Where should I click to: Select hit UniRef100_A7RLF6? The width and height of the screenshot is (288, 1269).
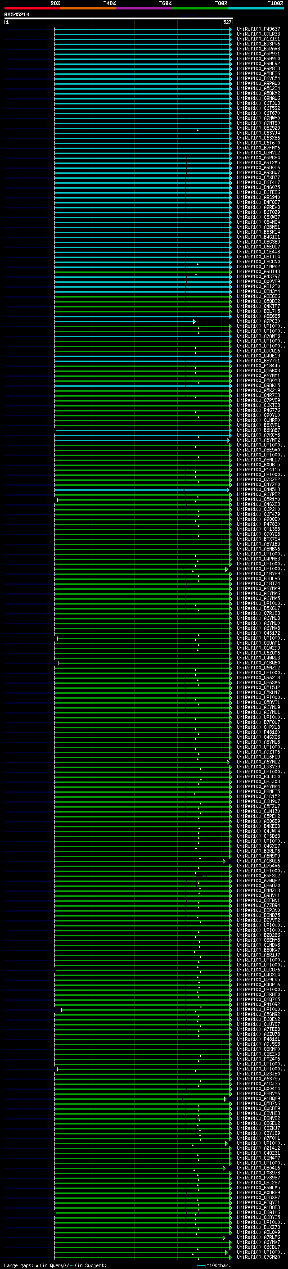click(258, 1237)
